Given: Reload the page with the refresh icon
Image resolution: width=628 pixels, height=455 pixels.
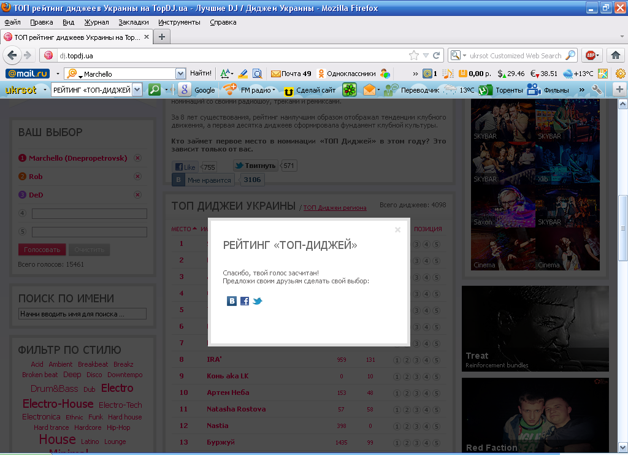Looking at the screenshot, I should [437, 55].
